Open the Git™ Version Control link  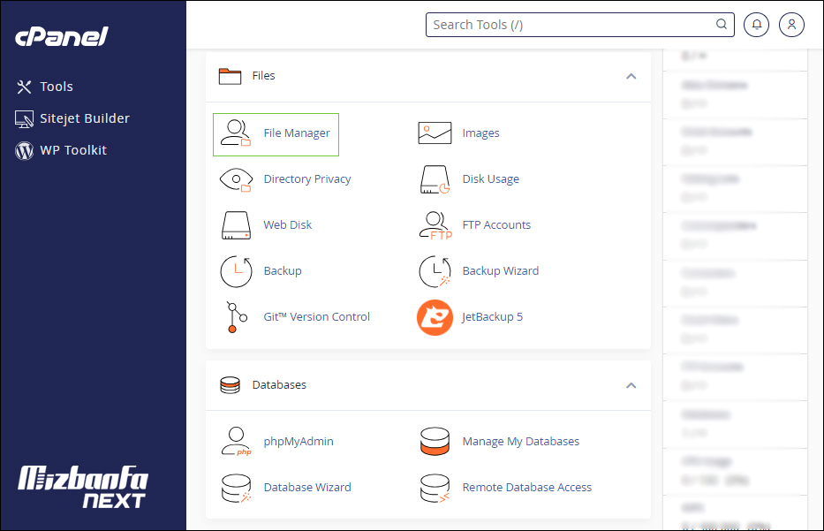tap(316, 317)
